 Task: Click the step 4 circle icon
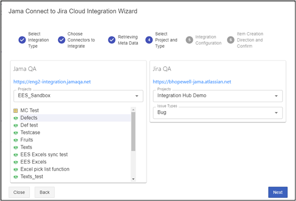(149, 40)
